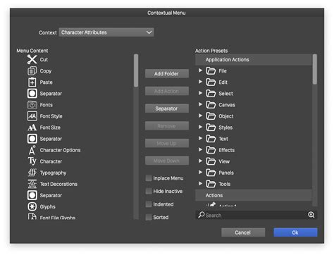Click the Cut scissors icon
The width and height of the screenshot is (334, 255).
[32, 59]
